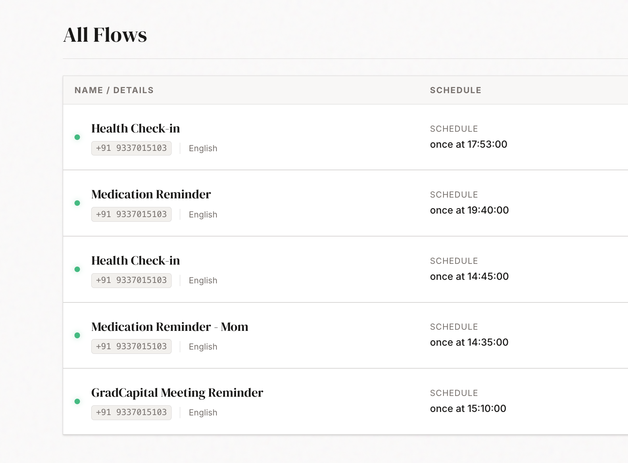Viewport: 628px width, 463px height.
Task: Click phone number badge under GradCapital Meeting Reminder
Action: [131, 412]
